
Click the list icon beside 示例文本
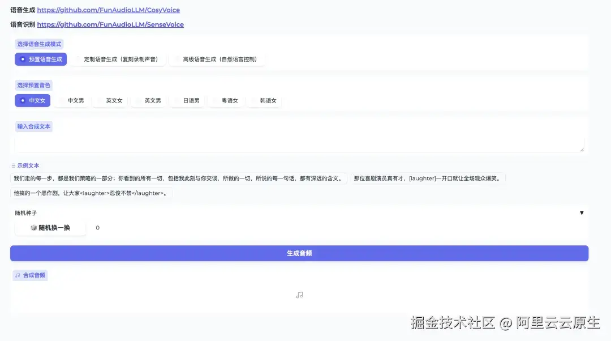pos(13,164)
